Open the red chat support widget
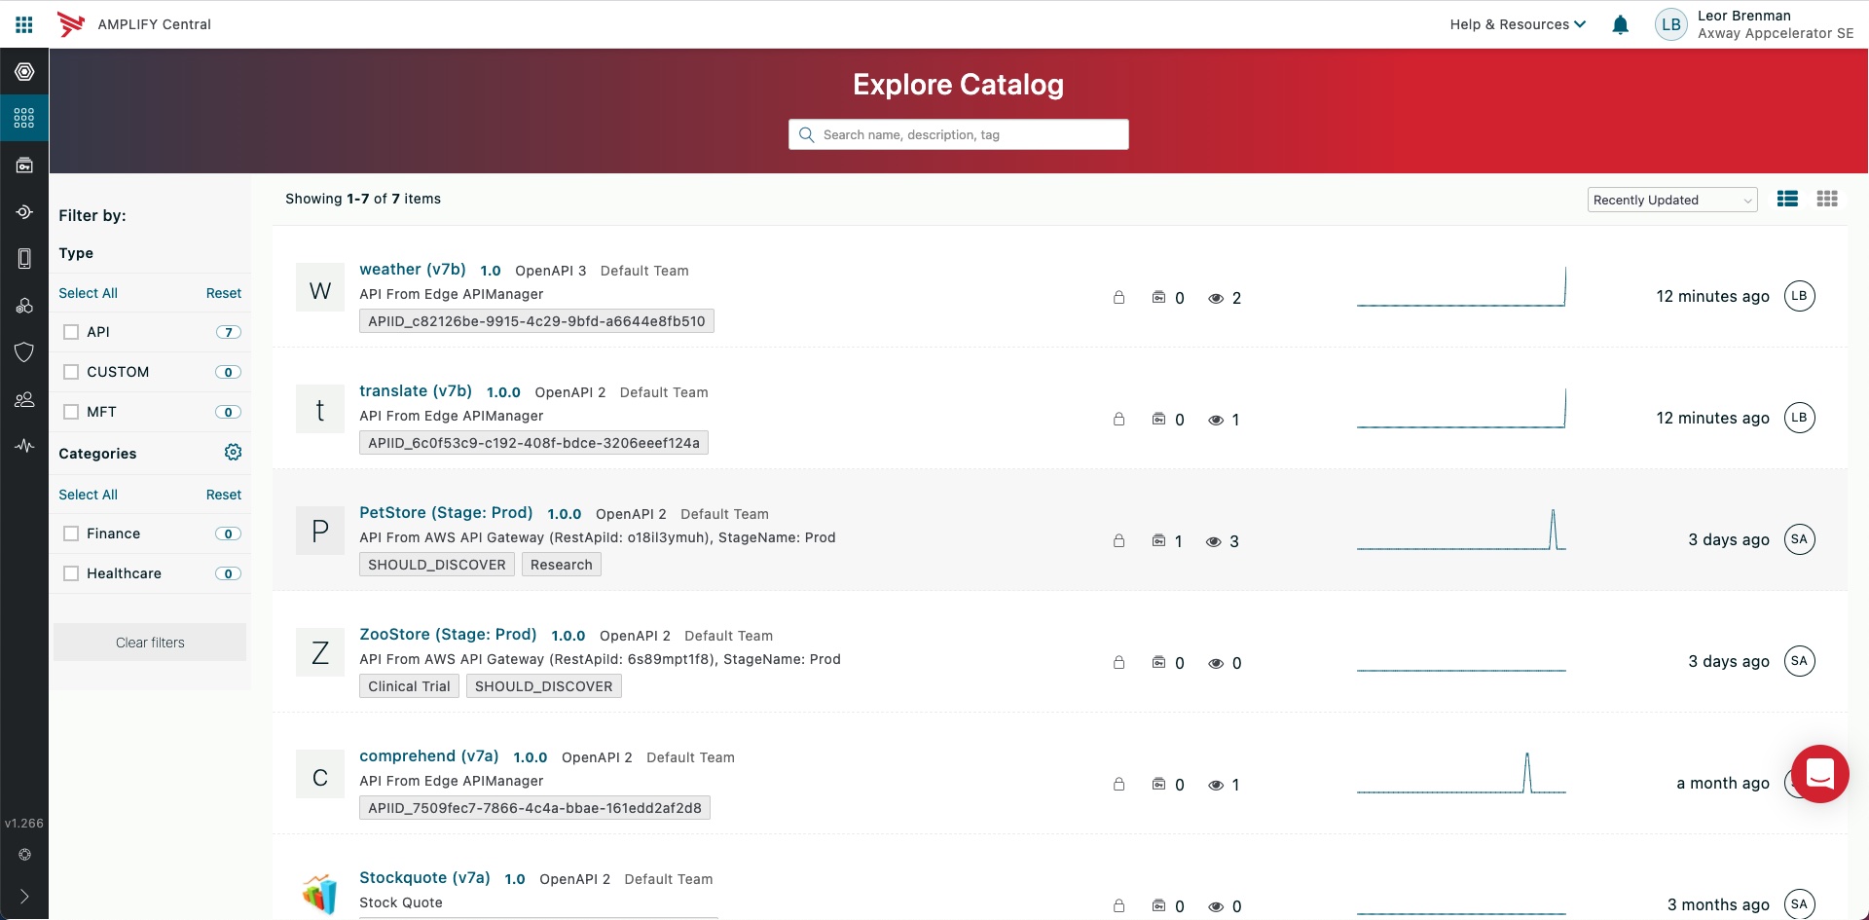The width and height of the screenshot is (1869, 920). [x=1819, y=774]
